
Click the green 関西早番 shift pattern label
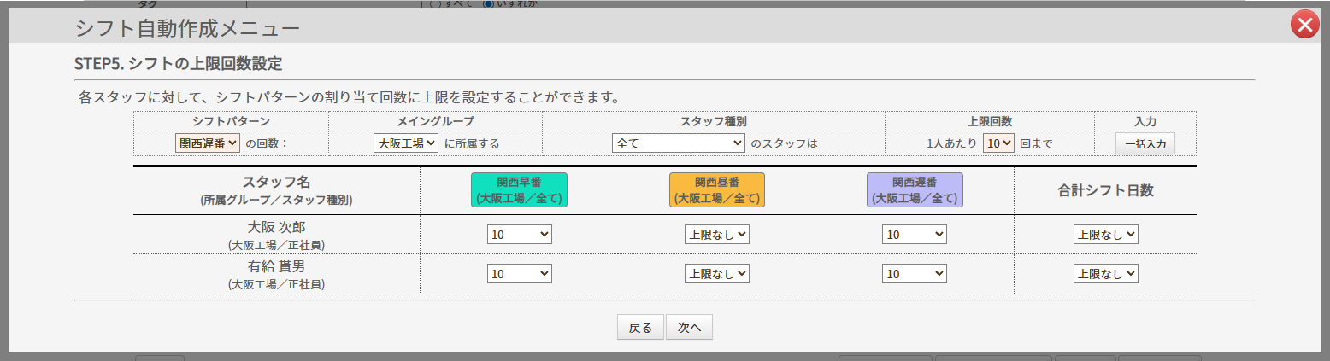519,190
